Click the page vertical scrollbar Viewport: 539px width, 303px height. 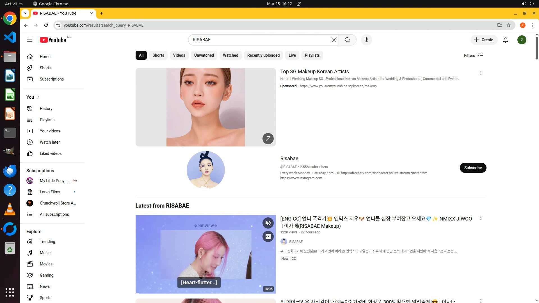536,48
